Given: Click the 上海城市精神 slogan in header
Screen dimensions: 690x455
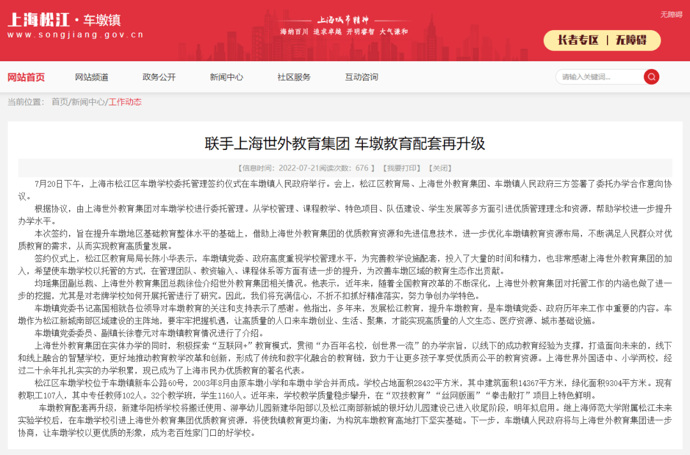Looking at the screenshot, I should [343, 20].
